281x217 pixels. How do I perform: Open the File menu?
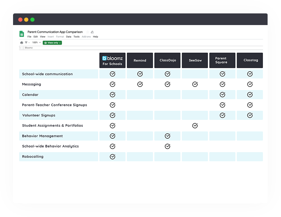(29, 37)
